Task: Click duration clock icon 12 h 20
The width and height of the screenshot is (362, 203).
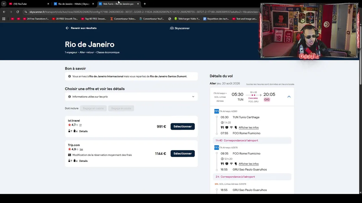Action: 222,159
